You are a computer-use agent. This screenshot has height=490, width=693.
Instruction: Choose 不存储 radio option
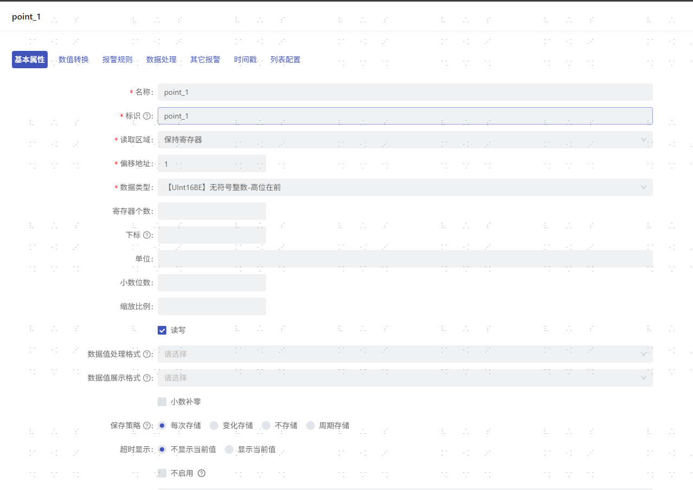pos(266,426)
